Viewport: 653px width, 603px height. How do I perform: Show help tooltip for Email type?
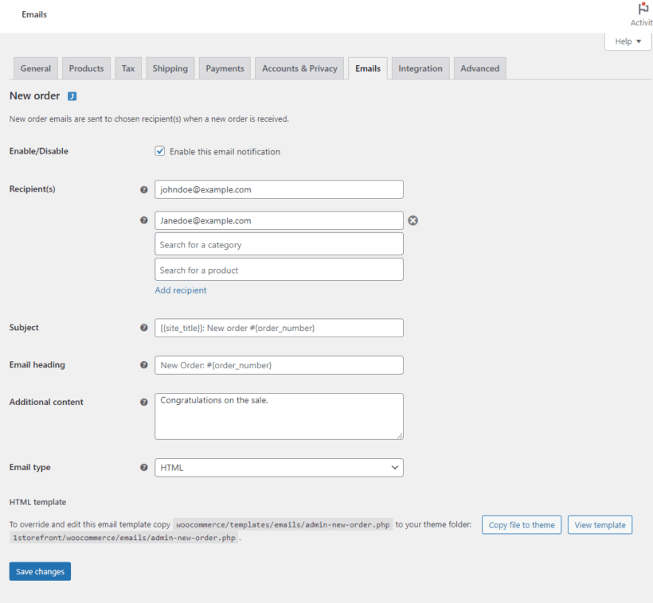point(144,468)
